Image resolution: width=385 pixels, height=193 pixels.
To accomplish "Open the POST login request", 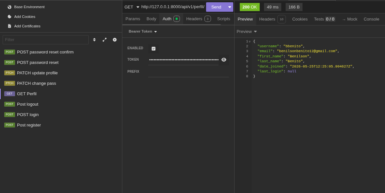I will coord(61,115).
